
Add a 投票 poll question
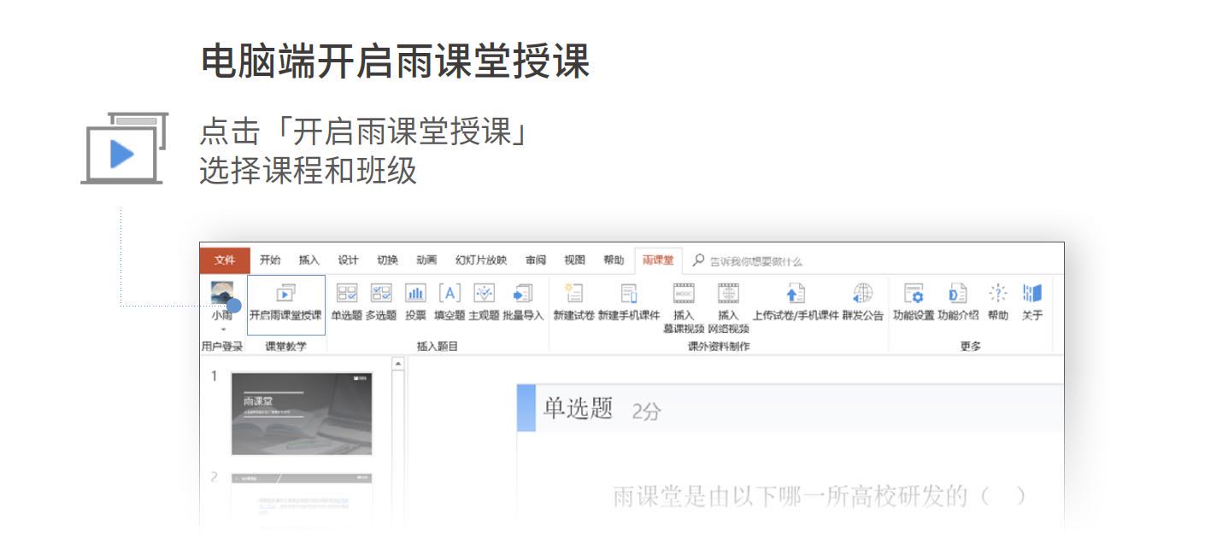coord(415,302)
